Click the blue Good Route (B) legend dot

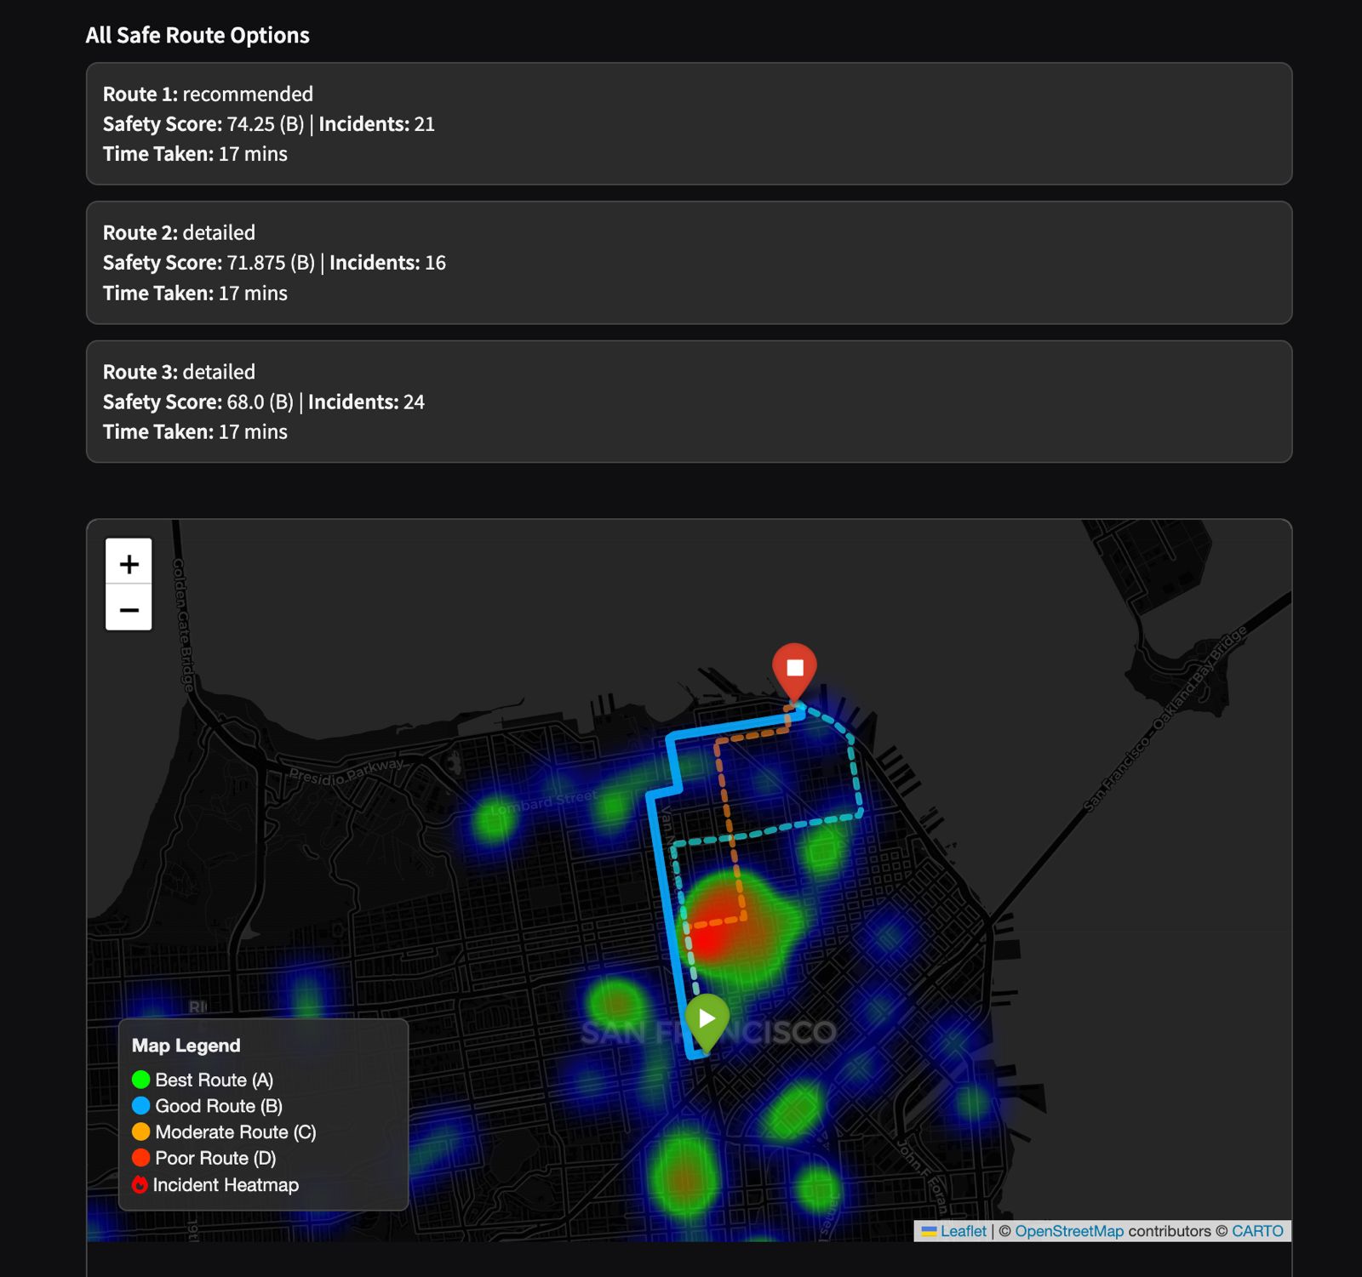pos(141,1106)
